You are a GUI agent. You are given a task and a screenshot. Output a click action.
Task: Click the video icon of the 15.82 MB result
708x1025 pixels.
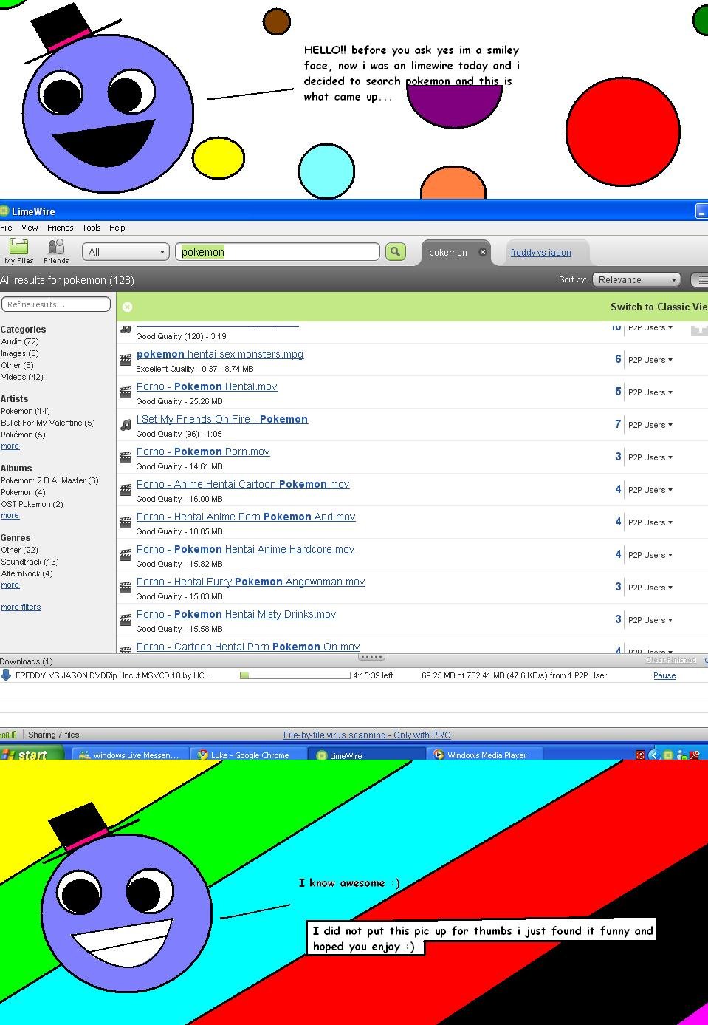point(126,555)
